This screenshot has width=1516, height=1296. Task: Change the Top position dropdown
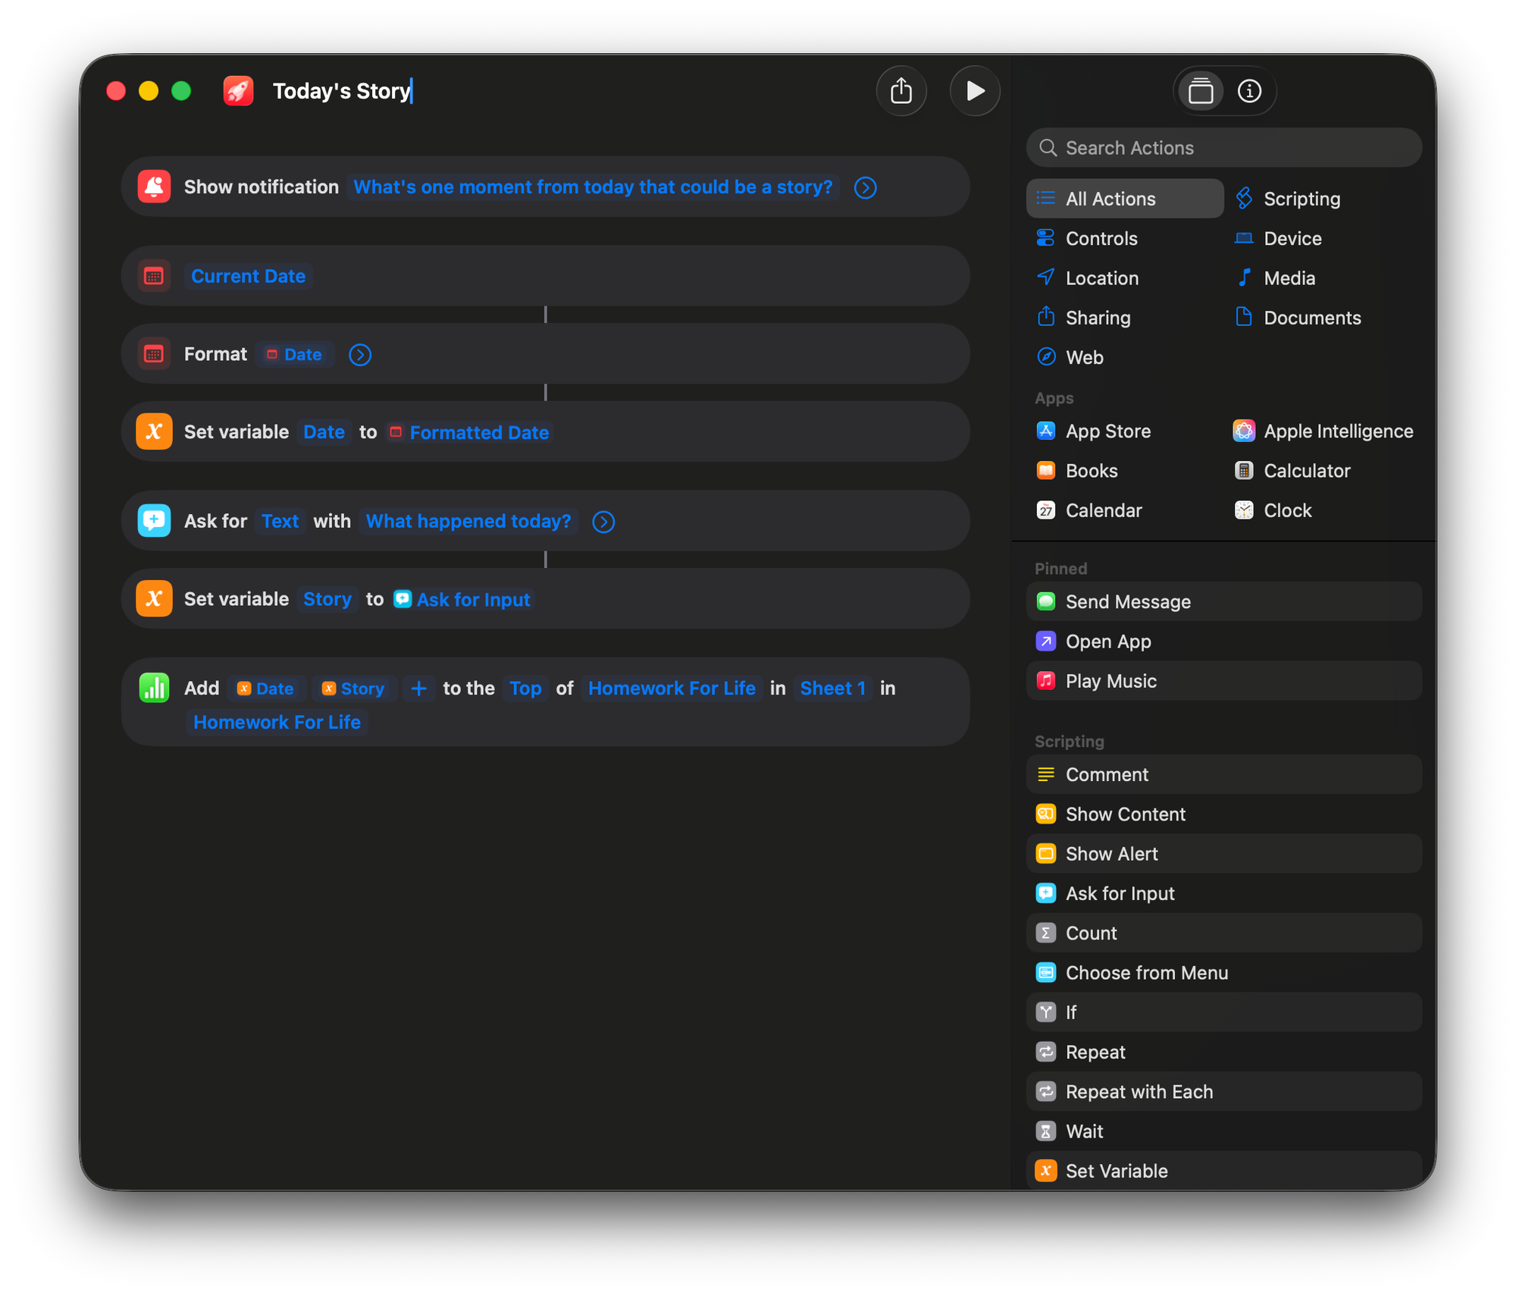point(525,688)
